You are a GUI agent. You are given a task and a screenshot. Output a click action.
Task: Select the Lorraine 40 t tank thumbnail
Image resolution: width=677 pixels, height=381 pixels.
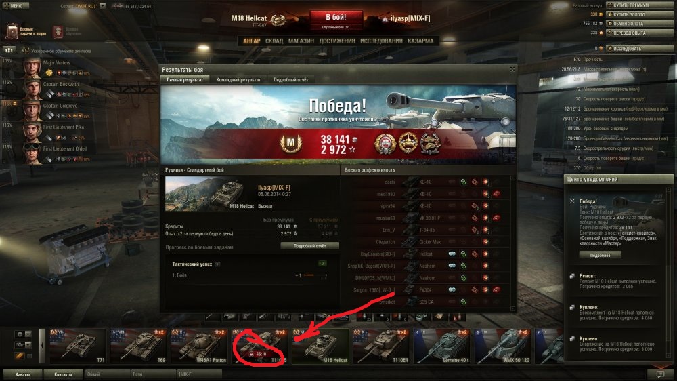(441, 346)
